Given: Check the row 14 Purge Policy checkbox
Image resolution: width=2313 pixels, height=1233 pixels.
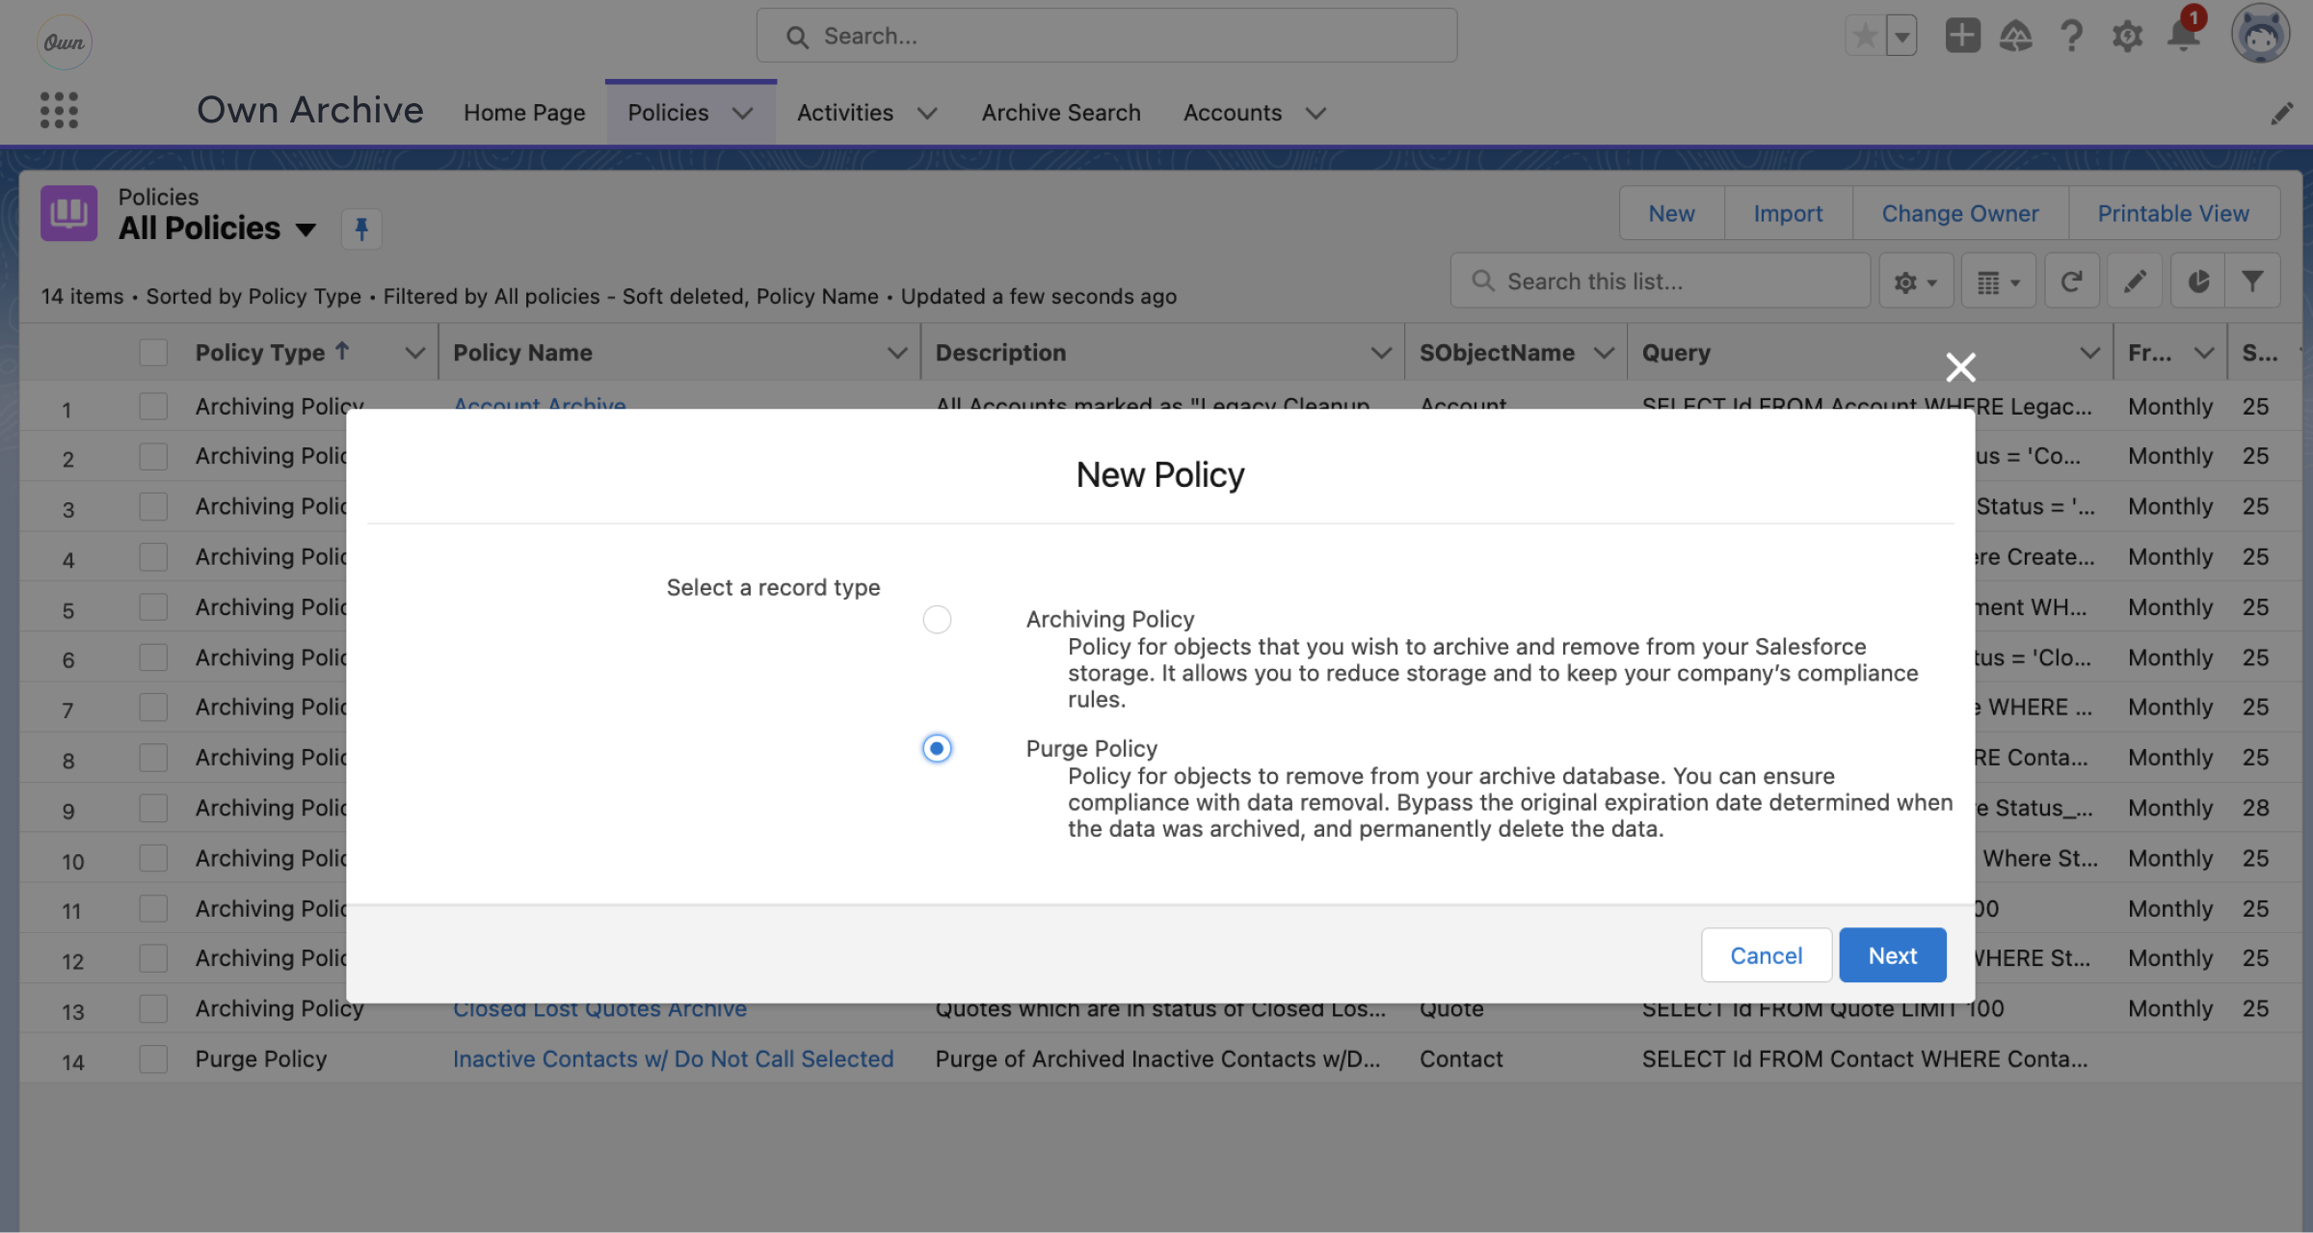Looking at the screenshot, I should pyautogui.click(x=153, y=1059).
